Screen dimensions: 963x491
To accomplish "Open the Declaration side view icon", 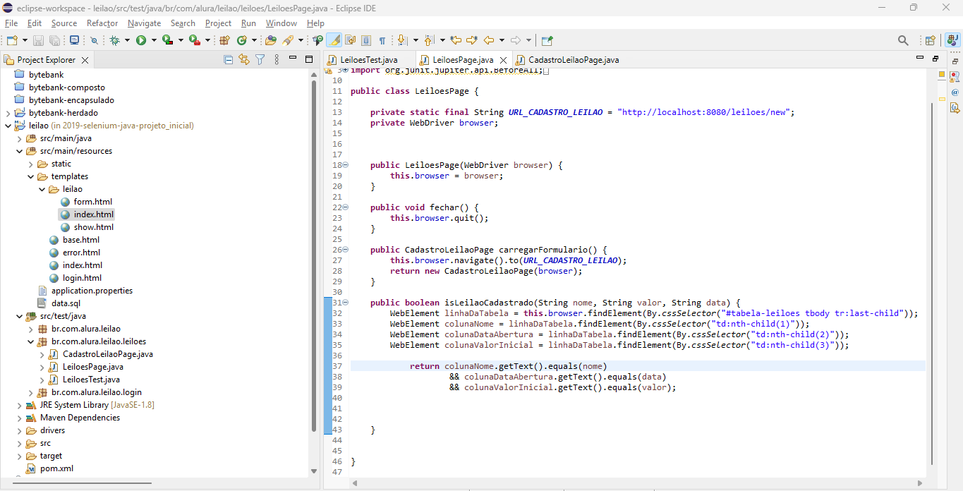I will click(955, 108).
